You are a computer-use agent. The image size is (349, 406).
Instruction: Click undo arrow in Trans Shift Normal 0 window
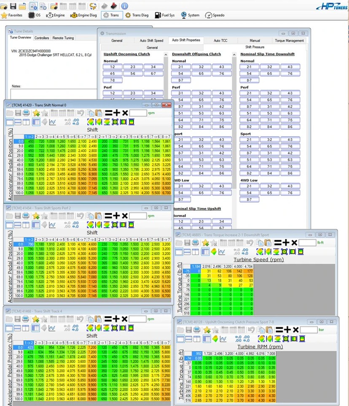coord(81,113)
